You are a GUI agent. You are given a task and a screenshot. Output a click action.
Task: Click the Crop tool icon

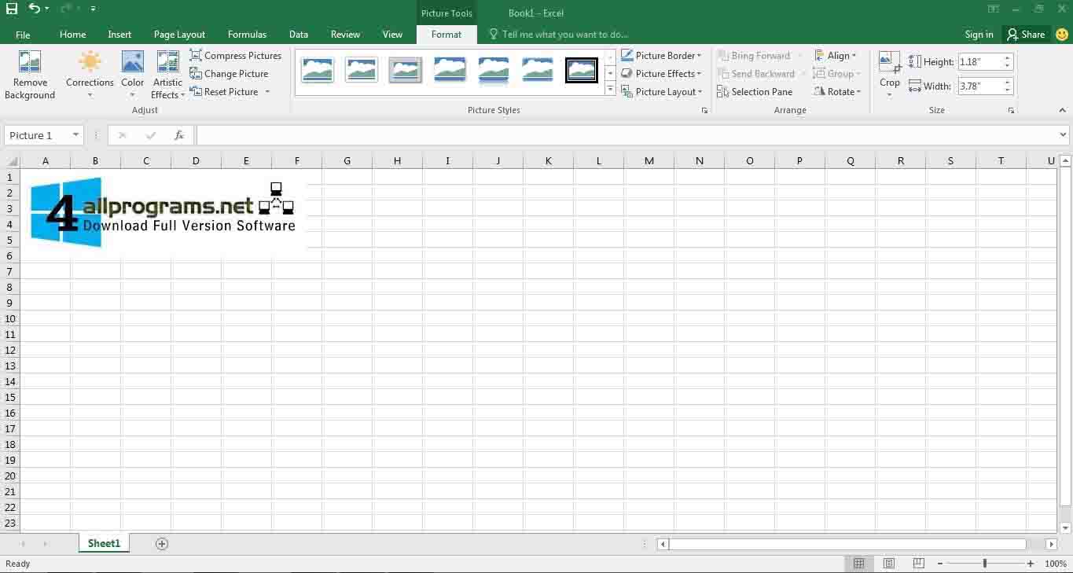(x=890, y=61)
